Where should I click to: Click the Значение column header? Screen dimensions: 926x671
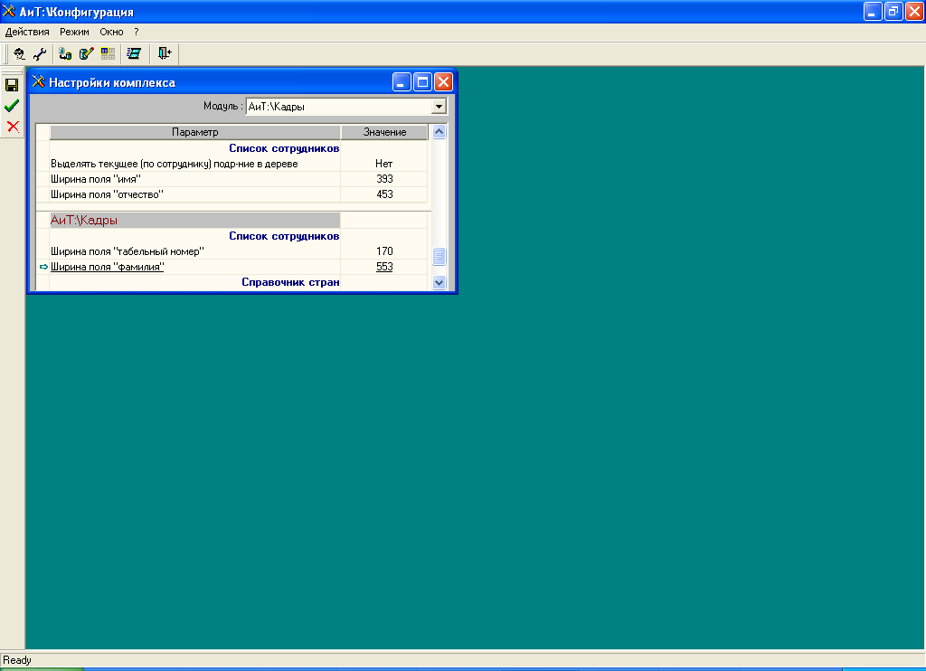(x=384, y=132)
